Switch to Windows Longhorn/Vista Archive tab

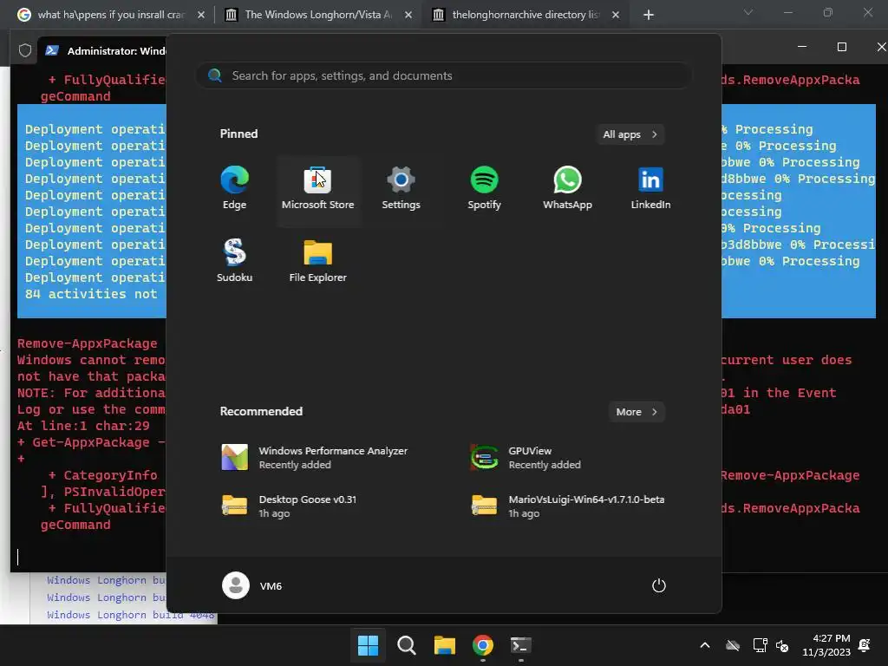317,15
